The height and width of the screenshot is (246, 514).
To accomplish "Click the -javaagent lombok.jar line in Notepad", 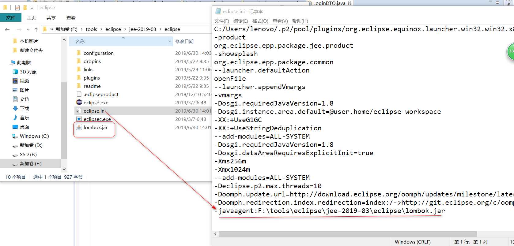I will (330, 211).
